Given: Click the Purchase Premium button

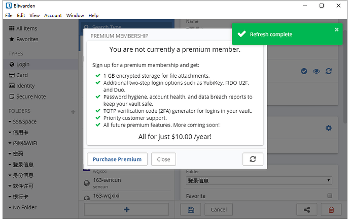Looking at the screenshot, I should [117, 159].
